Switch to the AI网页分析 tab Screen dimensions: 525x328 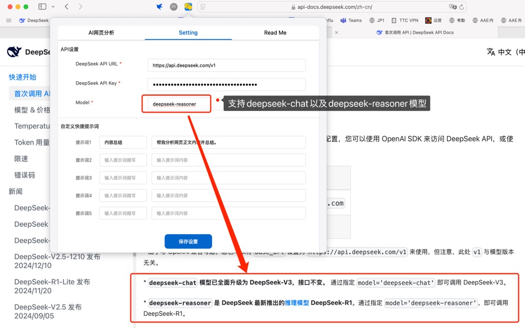pos(102,33)
